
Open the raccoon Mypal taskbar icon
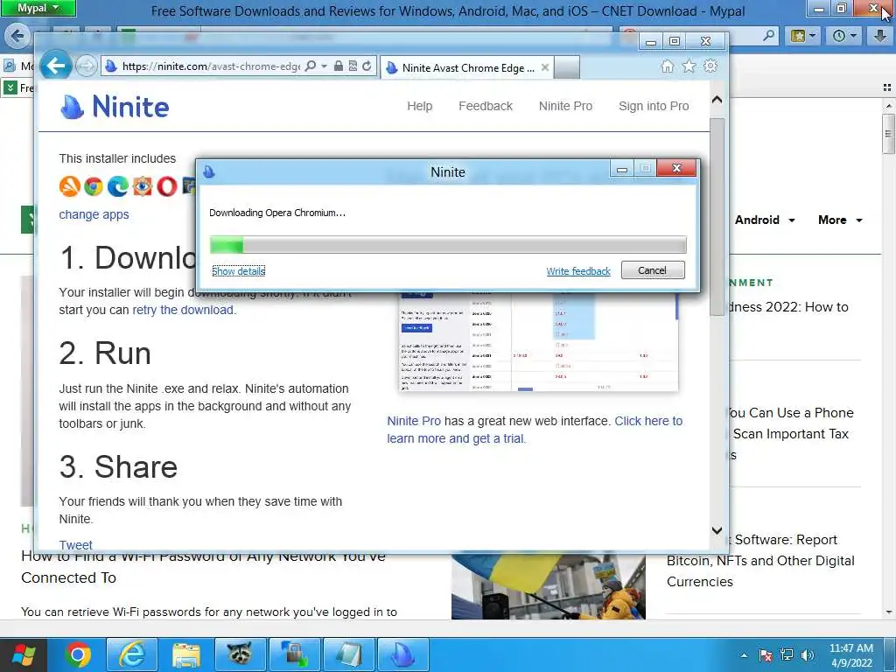(240, 654)
